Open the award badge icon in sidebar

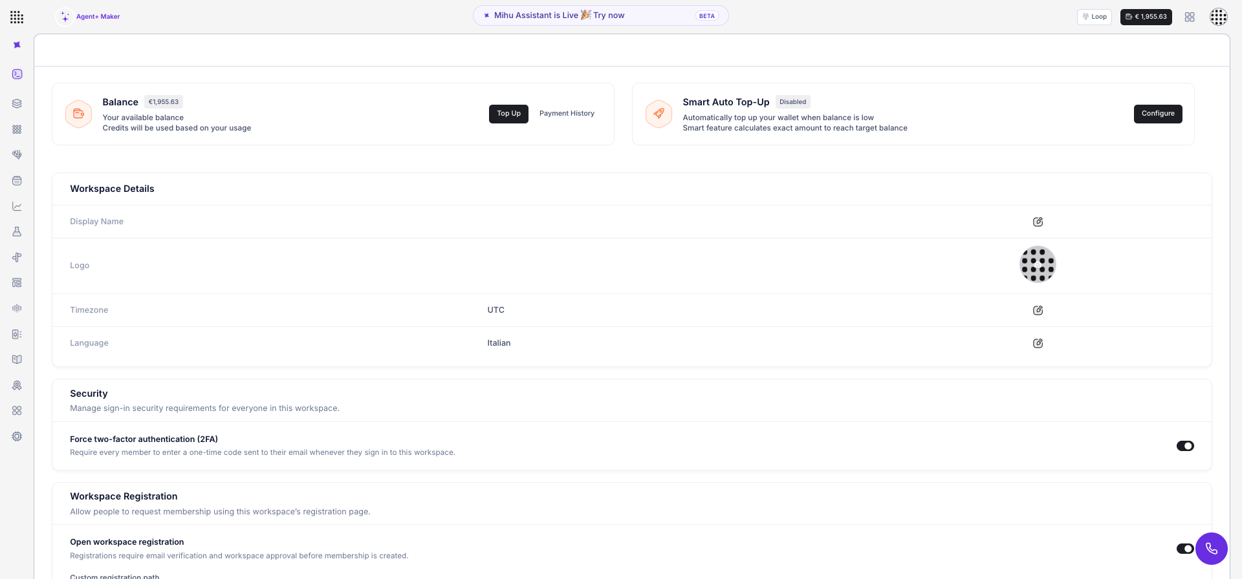click(x=17, y=385)
